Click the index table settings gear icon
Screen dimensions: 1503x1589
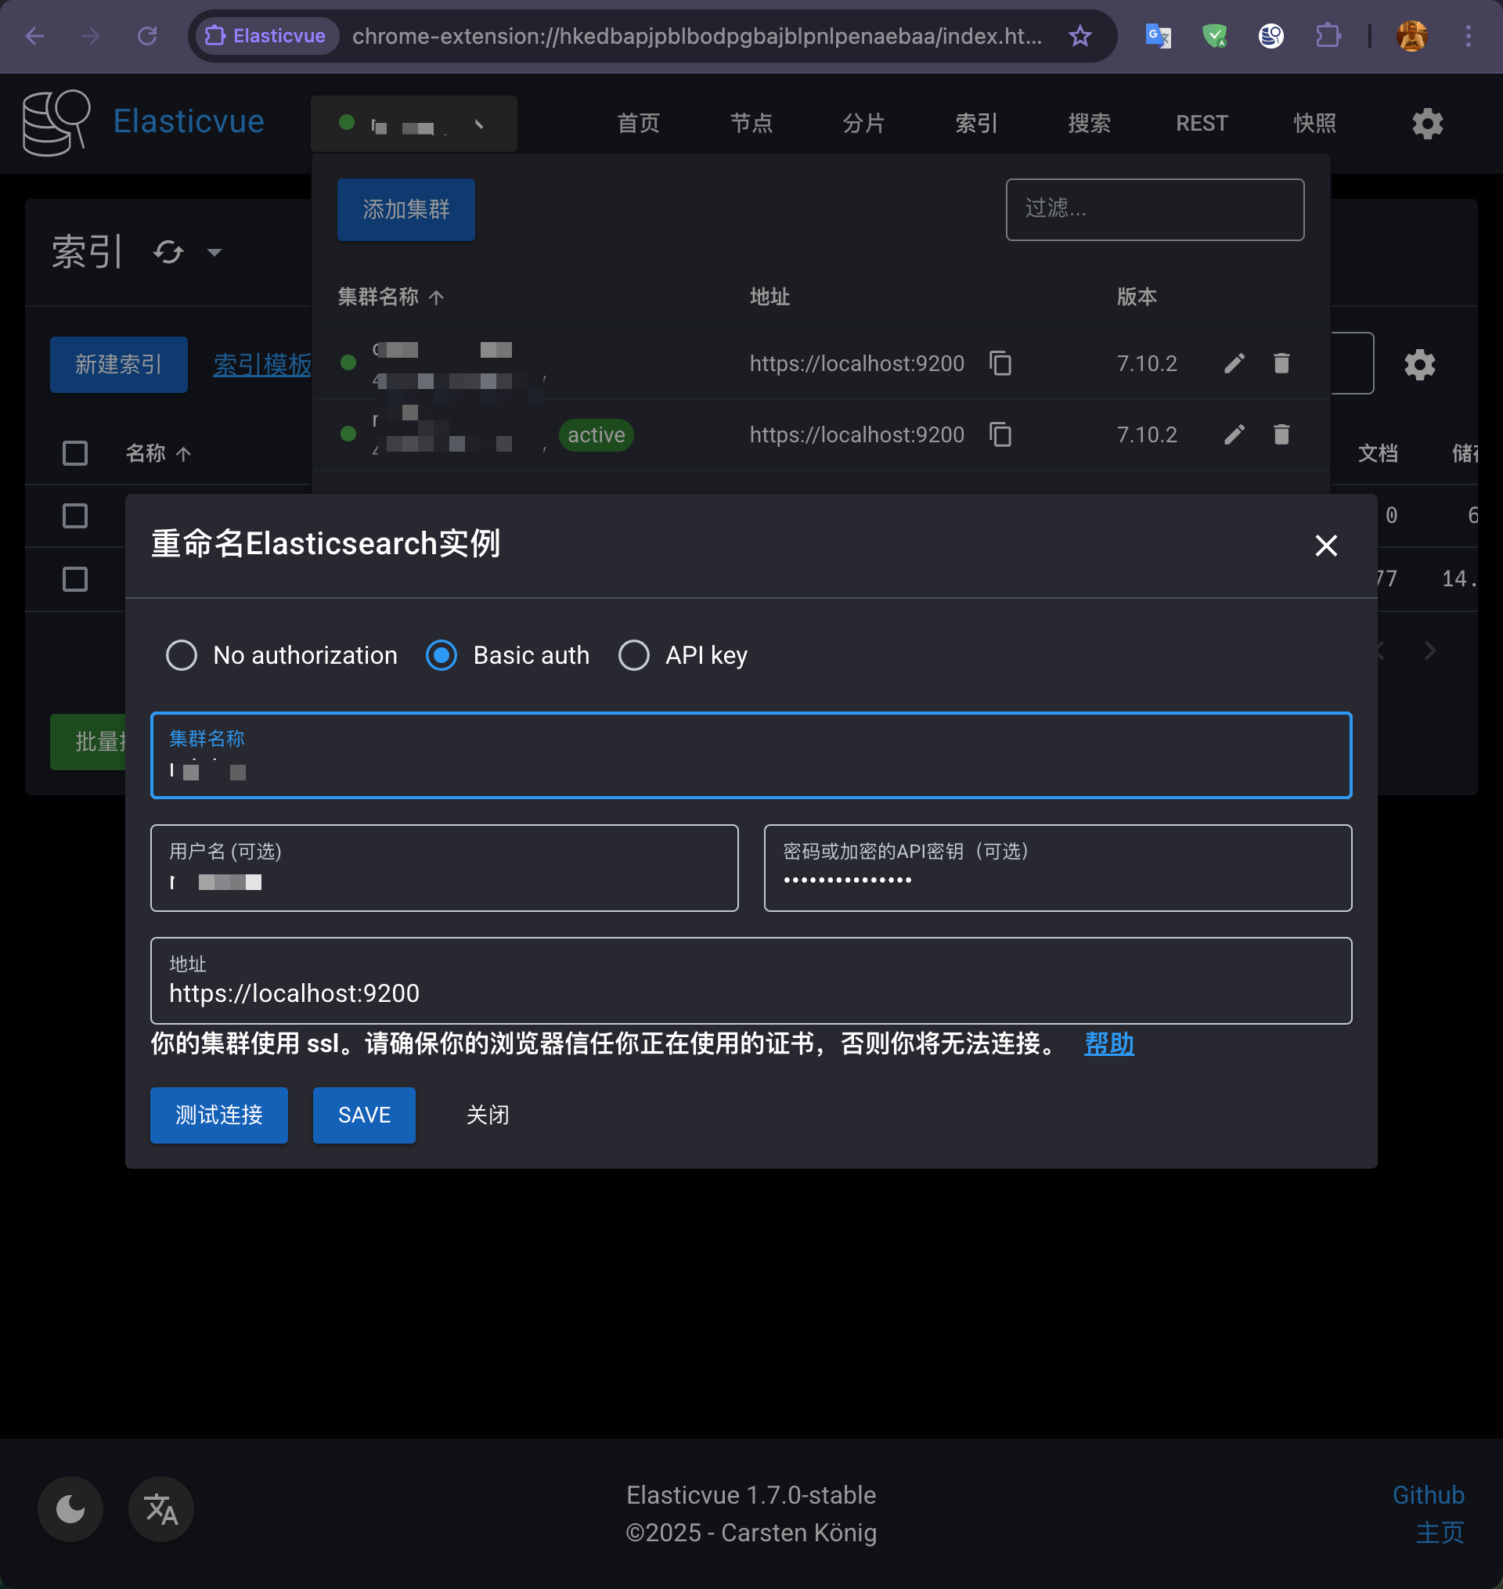pos(1419,365)
